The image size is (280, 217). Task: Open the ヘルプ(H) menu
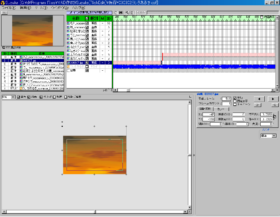pyautogui.click(x=79, y=8)
